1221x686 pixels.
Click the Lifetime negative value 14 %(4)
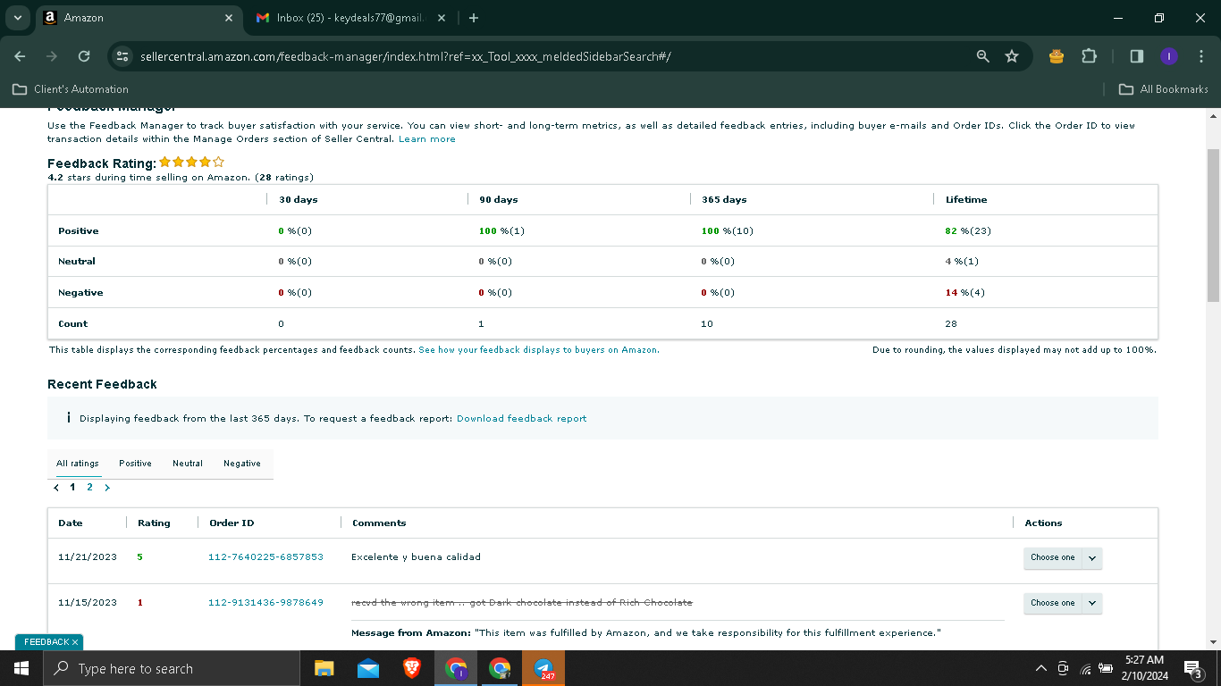click(965, 293)
